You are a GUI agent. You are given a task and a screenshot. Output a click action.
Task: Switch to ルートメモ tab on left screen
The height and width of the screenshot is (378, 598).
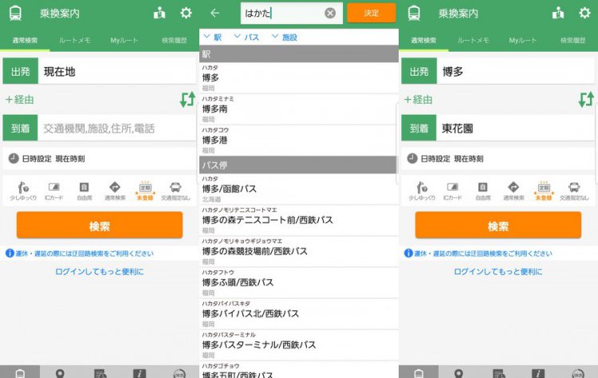(75, 40)
